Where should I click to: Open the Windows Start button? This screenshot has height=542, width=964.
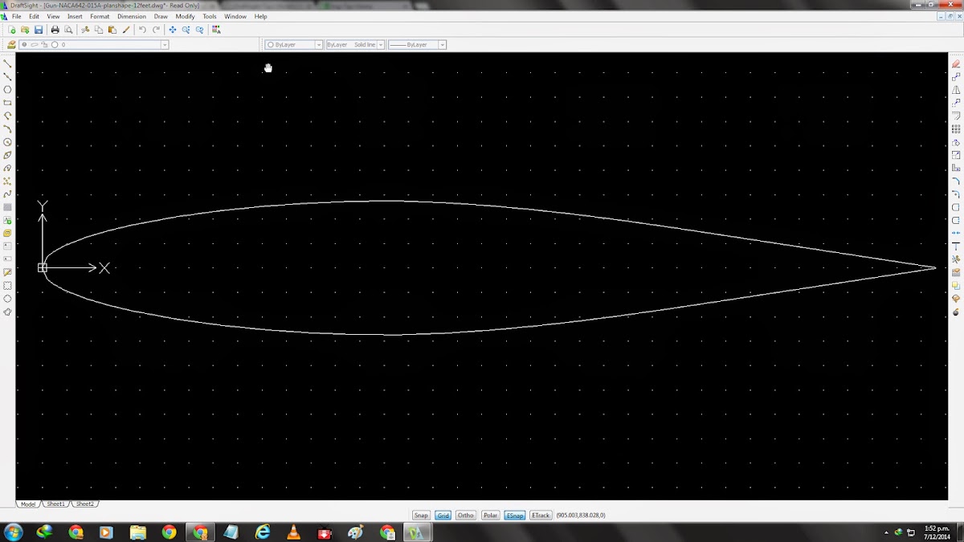(14, 532)
